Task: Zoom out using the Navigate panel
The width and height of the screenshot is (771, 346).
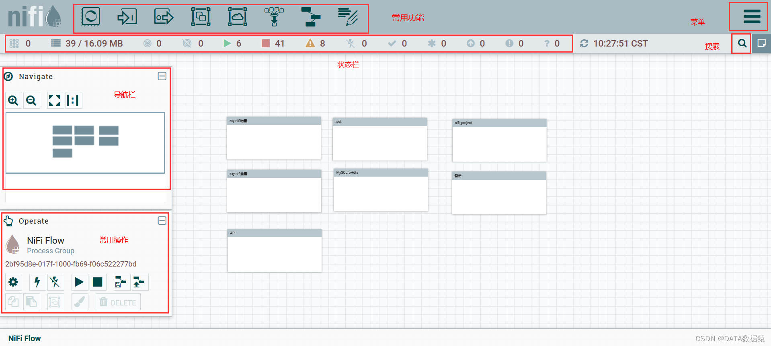Action: coord(31,100)
